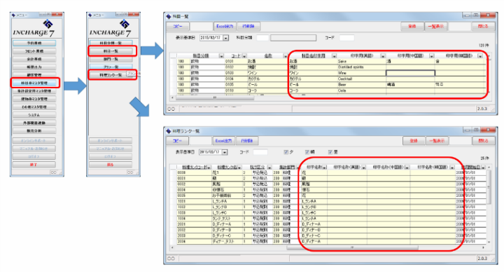Open the 科目分類 column filter dropdown
This screenshot has height=272, width=504.
click(221, 56)
